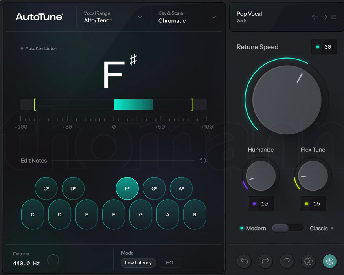
Task: Click the Detune label
Action: tap(21, 254)
